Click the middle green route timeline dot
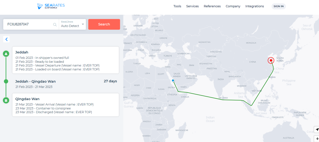Image resolution: width=319 pixels, height=142 pixels. tap(6, 81)
